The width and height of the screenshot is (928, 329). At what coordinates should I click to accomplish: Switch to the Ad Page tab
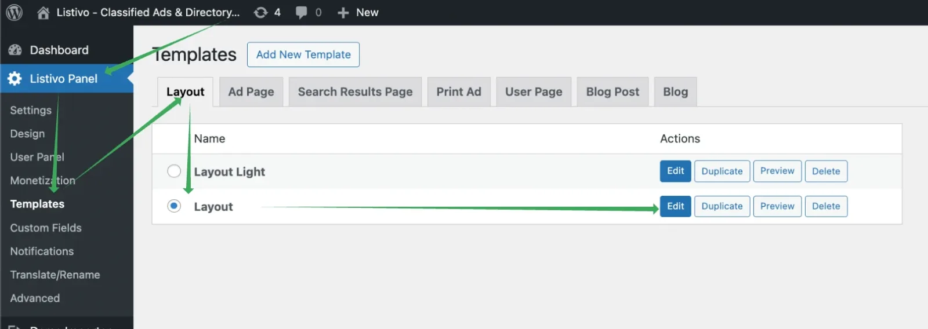tap(251, 92)
